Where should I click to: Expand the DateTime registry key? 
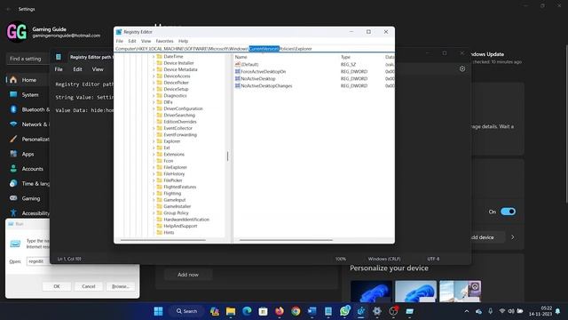[x=154, y=57]
